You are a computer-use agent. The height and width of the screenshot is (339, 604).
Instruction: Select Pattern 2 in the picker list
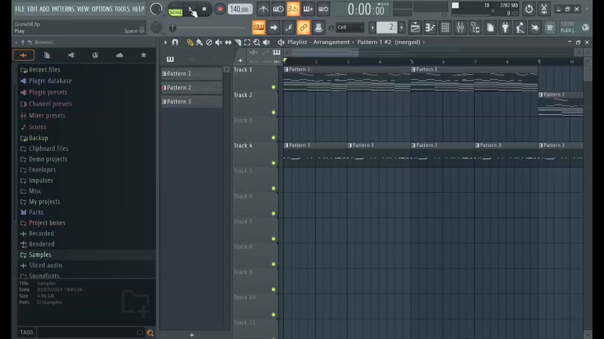[x=192, y=87]
